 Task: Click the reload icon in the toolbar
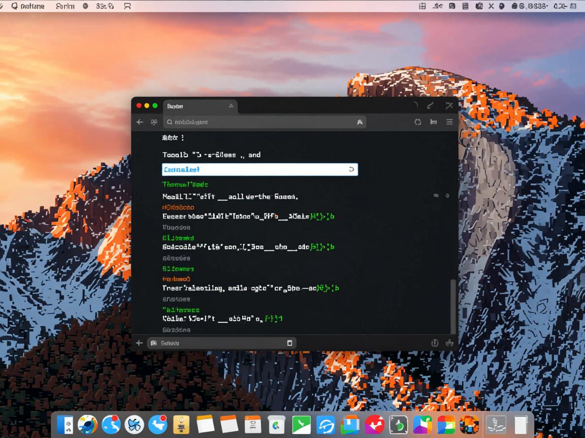418,122
